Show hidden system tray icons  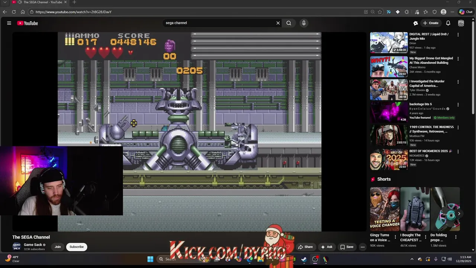coord(412,259)
